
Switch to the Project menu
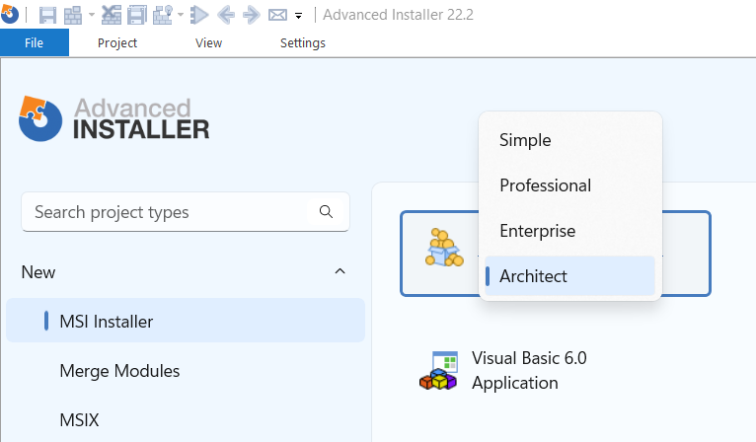pyautogui.click(x=117, y=42)
